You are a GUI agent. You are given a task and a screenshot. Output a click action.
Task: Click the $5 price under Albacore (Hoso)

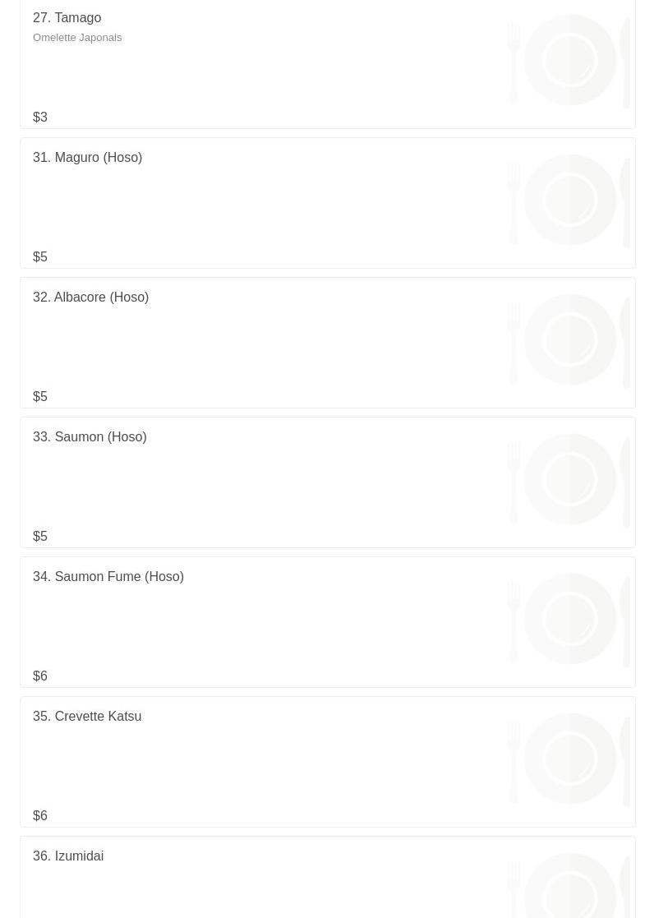click(39, 396)
